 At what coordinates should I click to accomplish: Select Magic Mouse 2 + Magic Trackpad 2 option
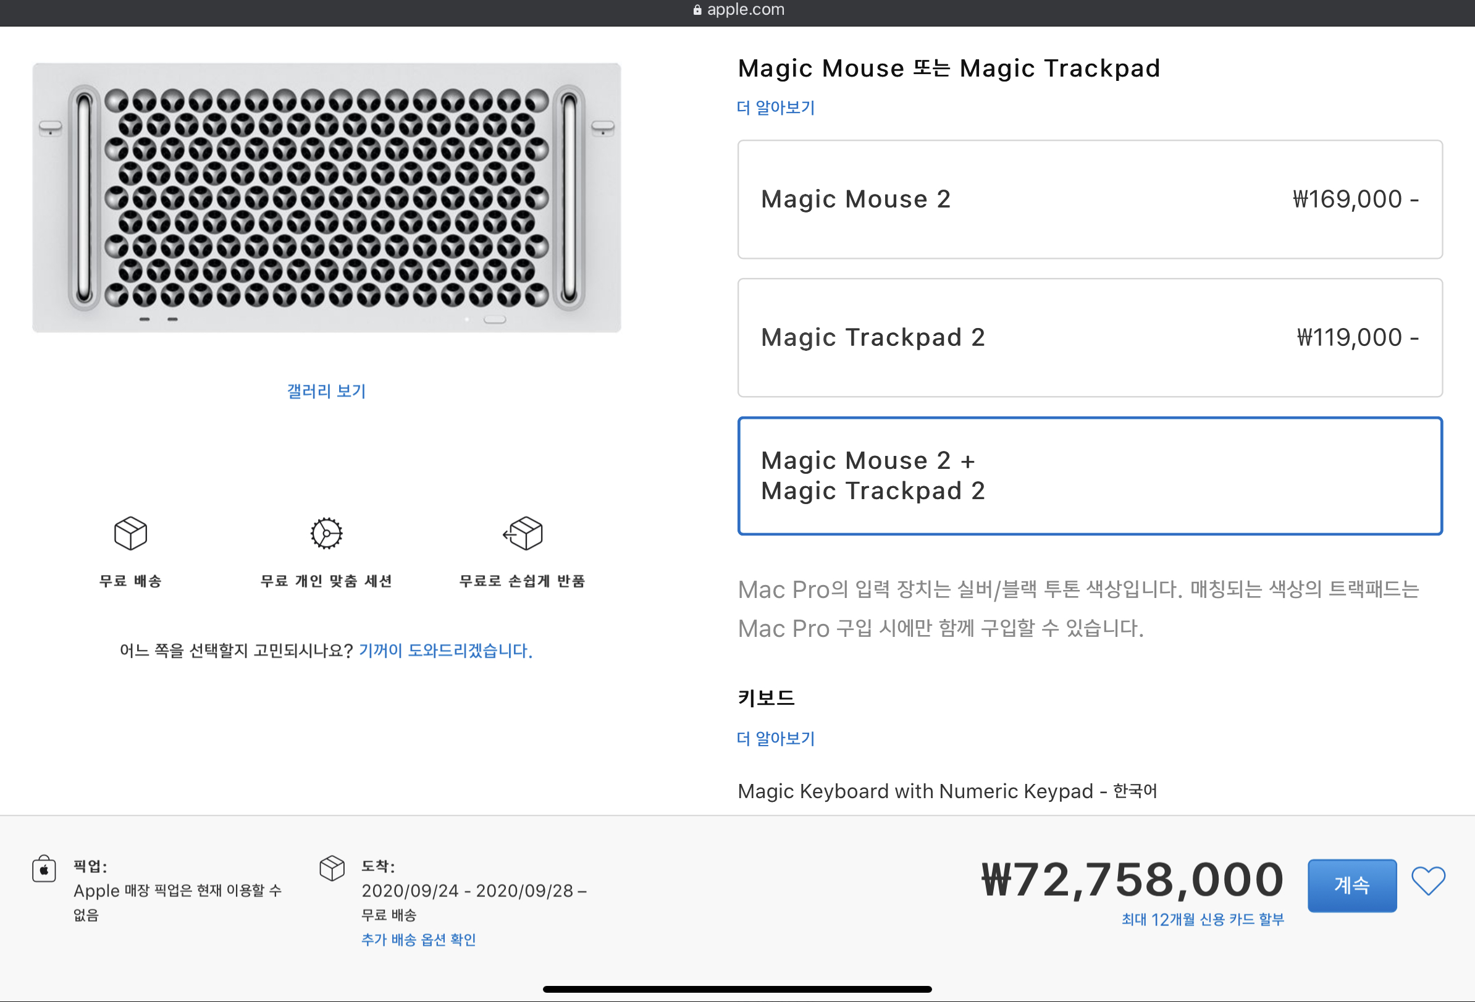(1089, 476)
